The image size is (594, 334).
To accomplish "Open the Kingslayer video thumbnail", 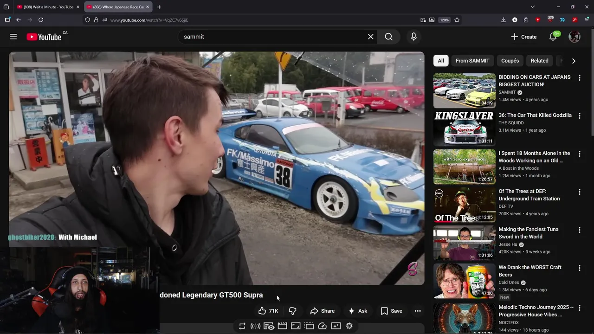I will [465, 128].
